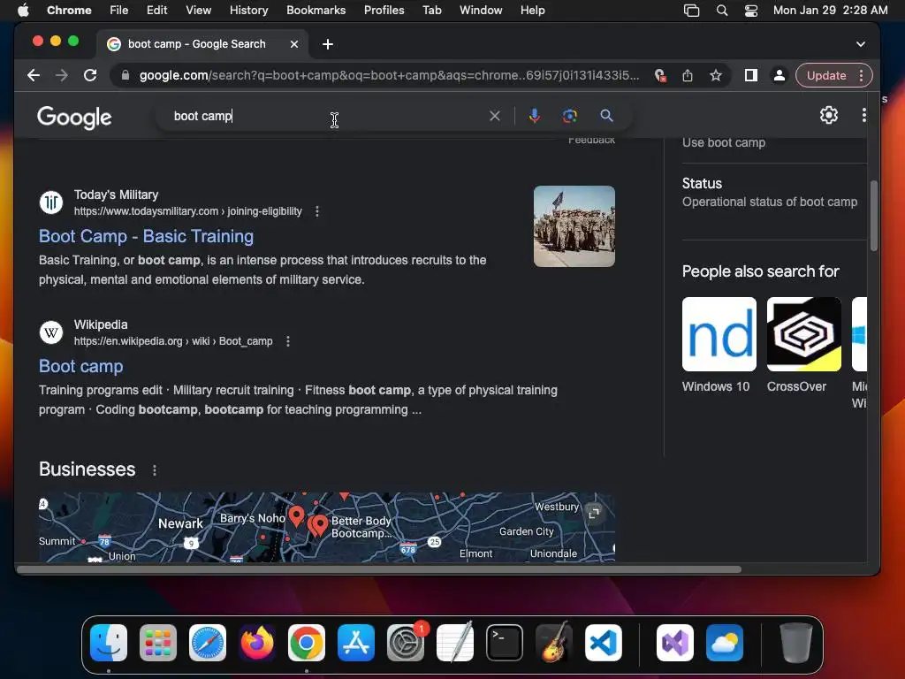Screen dimensions: 905x679
Task: Open the Tab menu
Action: [431, 10]
